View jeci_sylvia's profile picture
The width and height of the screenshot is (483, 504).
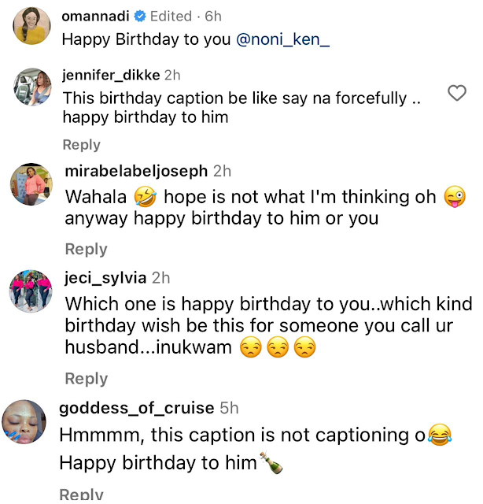(x=32, y=290)
